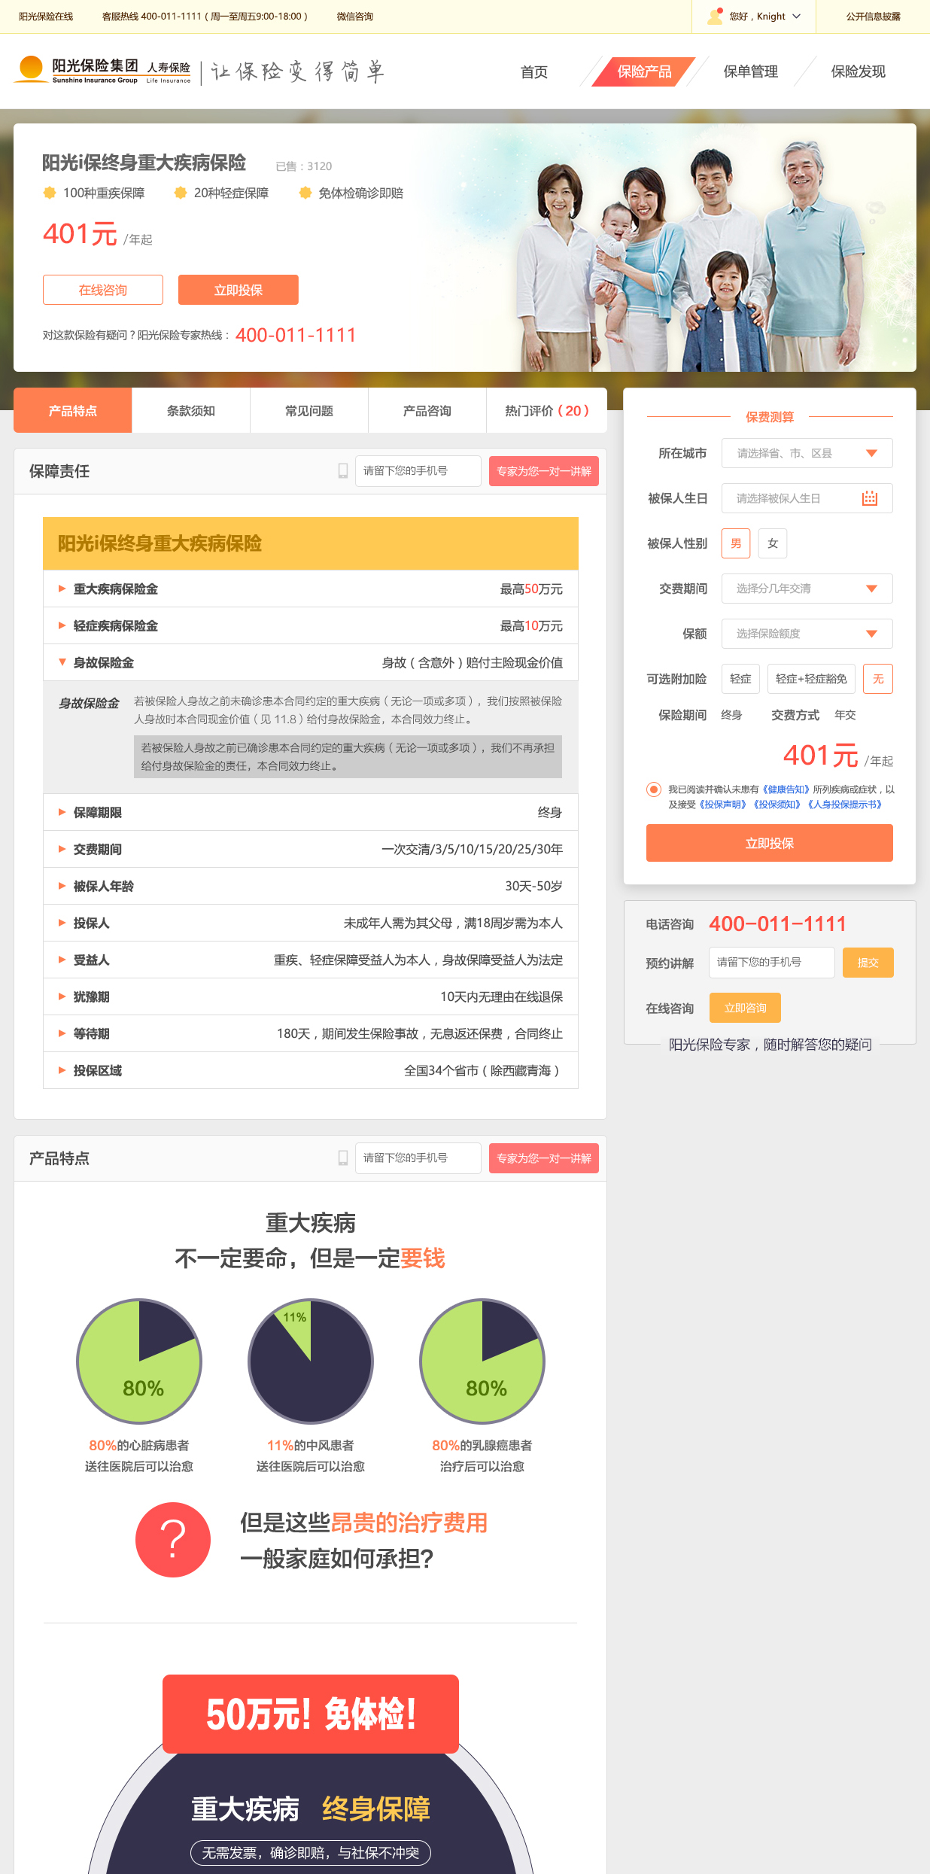930x1874 pixels.
Task: Click the user avatar icon beside Knight
Action: tap(715, 17)
